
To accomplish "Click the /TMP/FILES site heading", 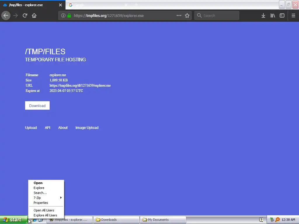I will [x=45, y=52].
